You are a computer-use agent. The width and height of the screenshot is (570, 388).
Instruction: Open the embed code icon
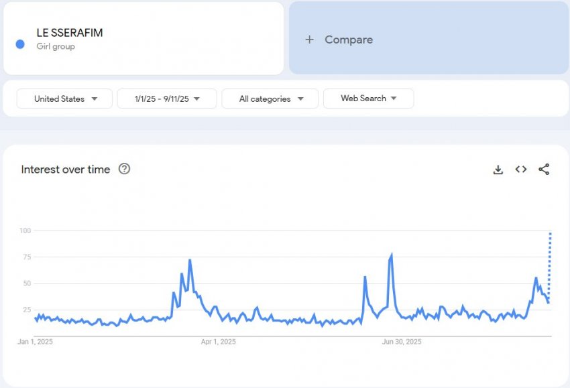click(521, 170)
